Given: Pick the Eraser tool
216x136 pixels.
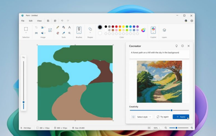Looking at the screenshot, I should [x=58, y=33].
